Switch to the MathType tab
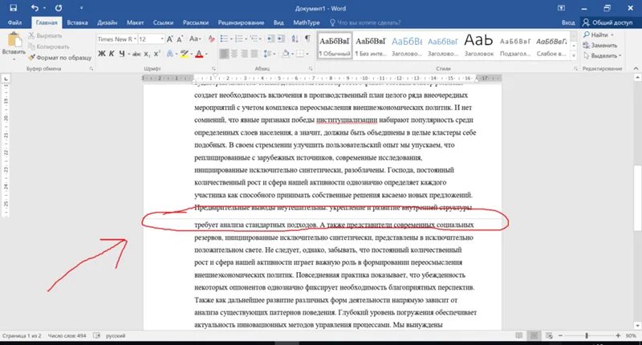The image size is (642, 345). (x=307, y=22)
